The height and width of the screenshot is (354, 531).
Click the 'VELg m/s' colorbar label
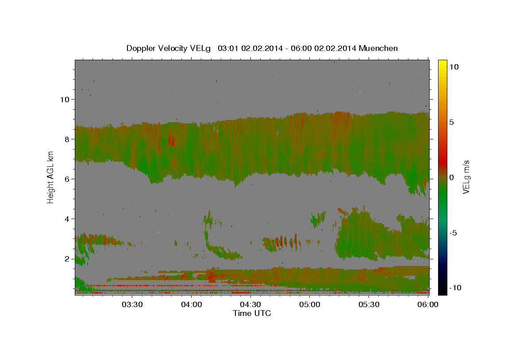point(466,177)
